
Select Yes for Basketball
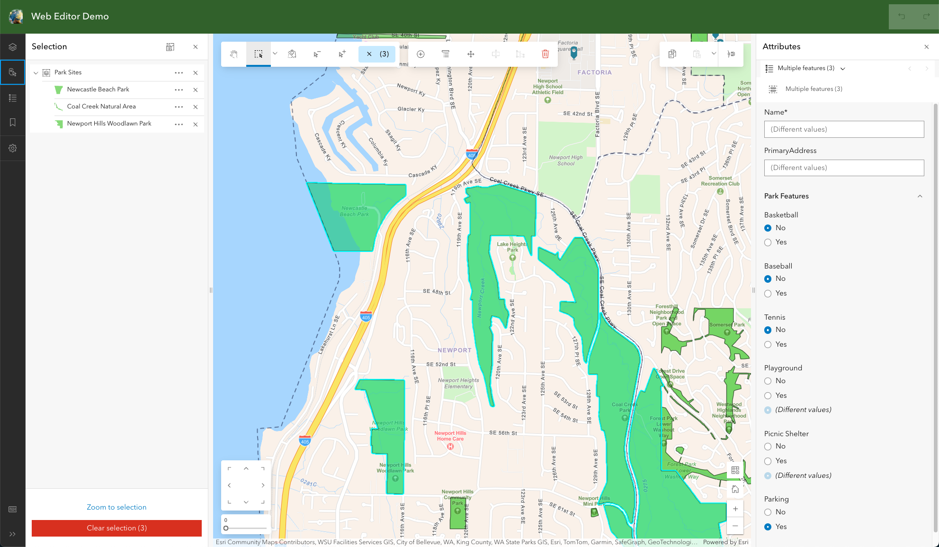pos(768,242)
